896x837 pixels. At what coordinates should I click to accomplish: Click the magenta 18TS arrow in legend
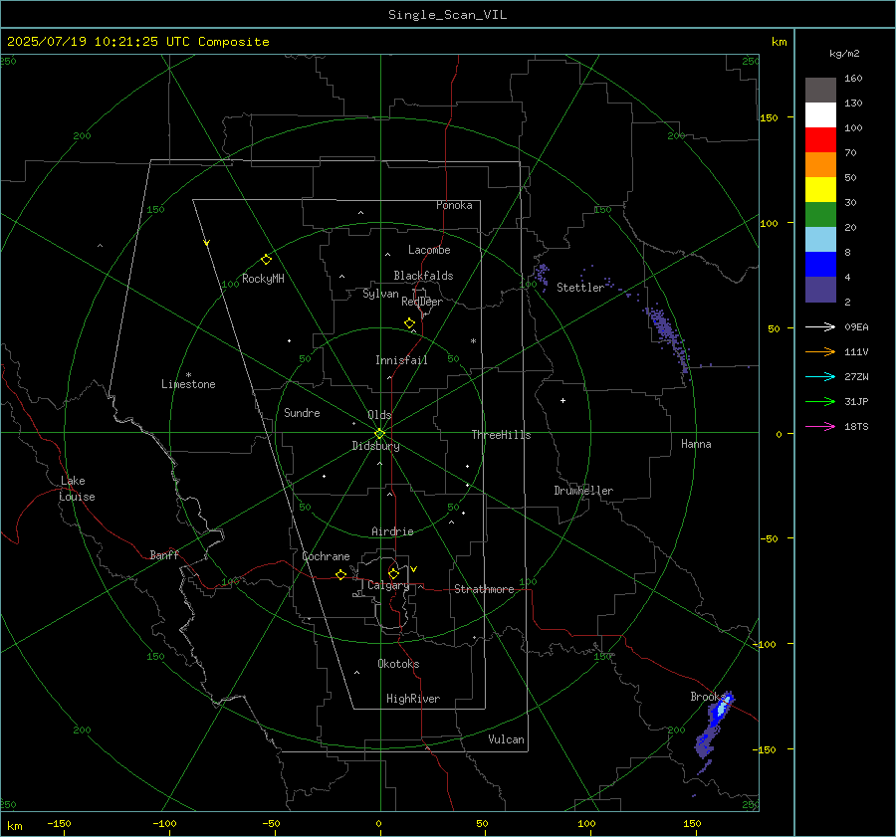pos(820,426)
